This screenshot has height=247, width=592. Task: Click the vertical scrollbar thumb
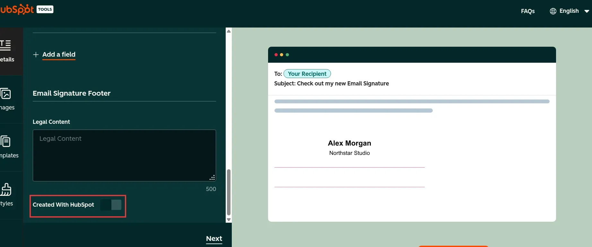click(x=229, y=192)
